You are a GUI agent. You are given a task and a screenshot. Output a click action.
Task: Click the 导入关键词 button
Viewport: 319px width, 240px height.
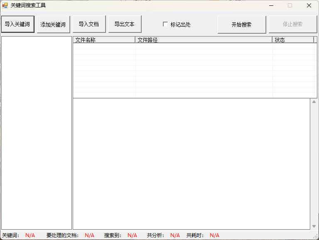point(18,24)
